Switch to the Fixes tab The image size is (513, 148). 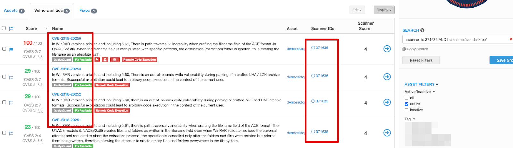tap(88, 11)
